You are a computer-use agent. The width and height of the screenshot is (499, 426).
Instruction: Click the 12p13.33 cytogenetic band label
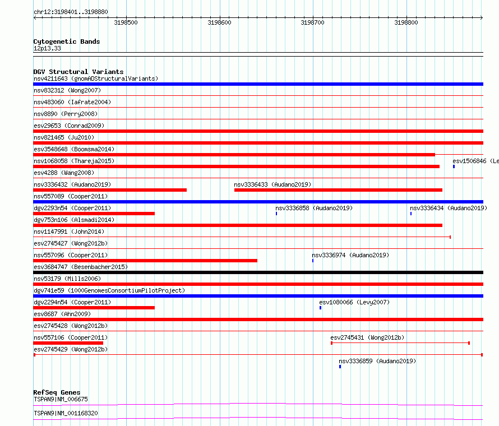(47, 48)
